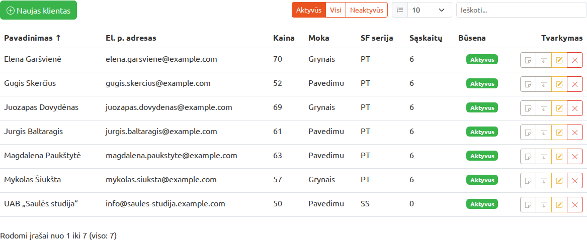This screenshot has height=245, width=587.
Task: Click the download icon in Magdalena Paukštytė's row
Action: (x=544, y=157)
